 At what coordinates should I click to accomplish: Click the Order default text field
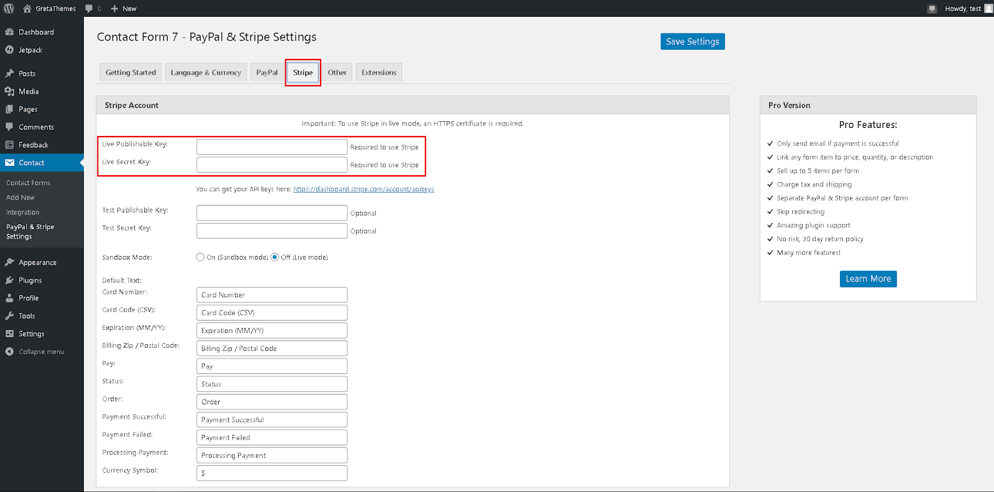[x=272, y=402]
